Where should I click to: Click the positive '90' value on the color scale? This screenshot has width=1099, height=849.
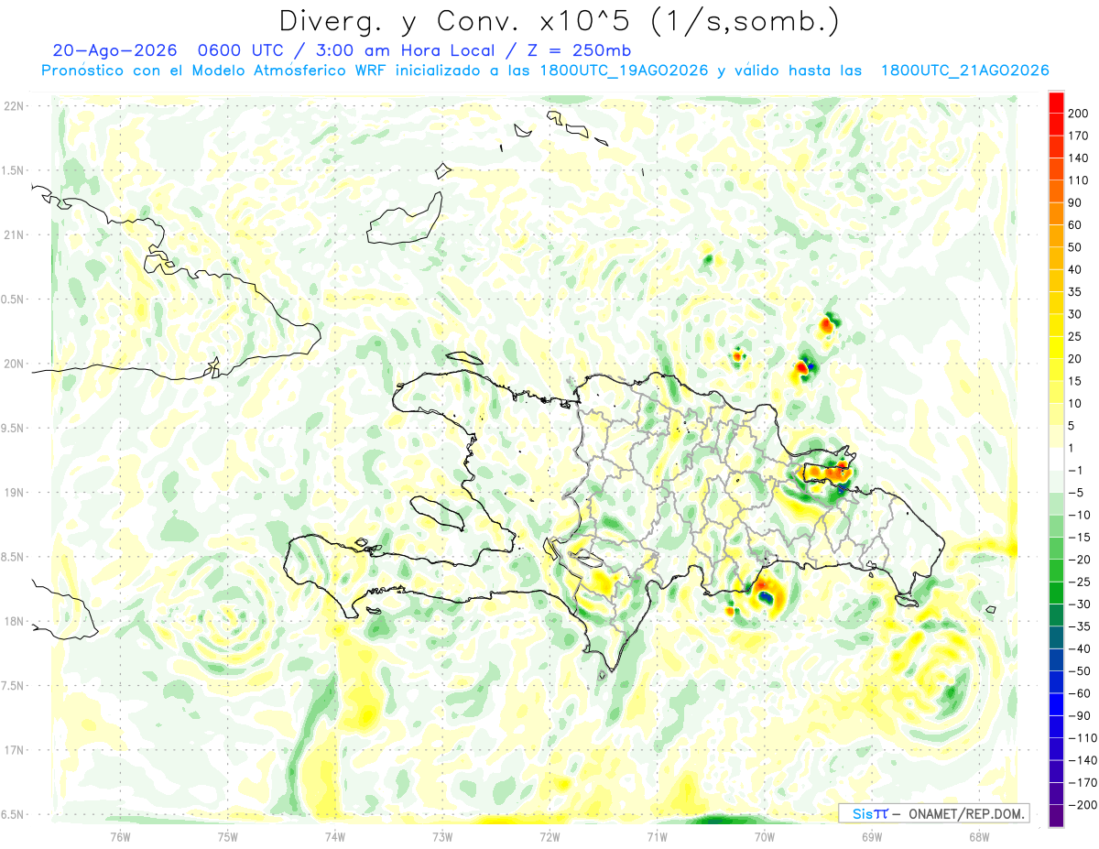[1075, 202]
